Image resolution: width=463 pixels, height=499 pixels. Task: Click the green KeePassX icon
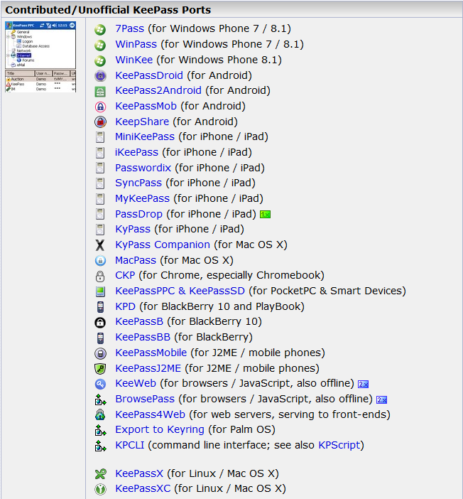click(101, 474)
